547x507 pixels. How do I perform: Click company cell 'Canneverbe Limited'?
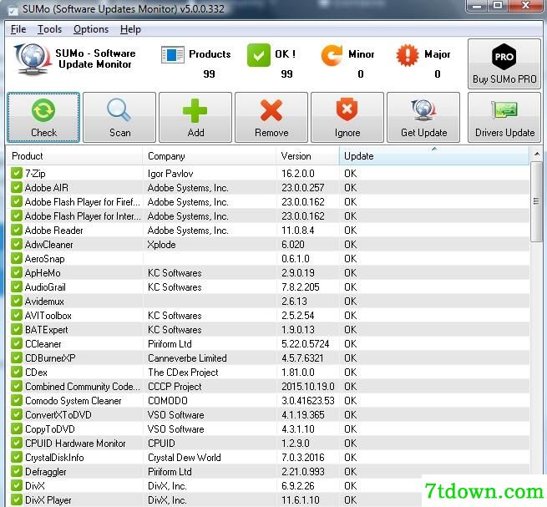[x=187, y=358]
